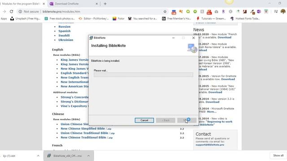Open the 'You searched for' bookmark
This screenshot has height=161, width=287.
click(143, 18)
